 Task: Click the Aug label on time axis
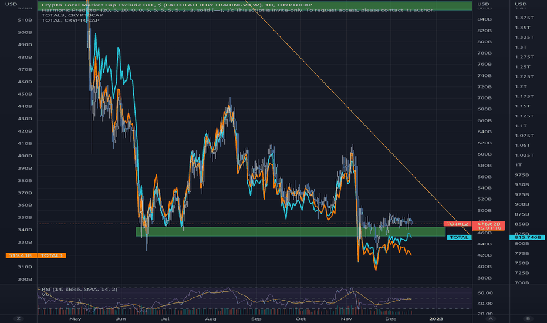[x=211, y=319]
